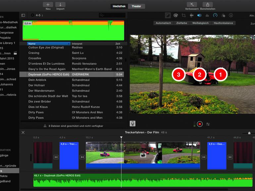Switch to the Theater tab

(x=136, y=6)
